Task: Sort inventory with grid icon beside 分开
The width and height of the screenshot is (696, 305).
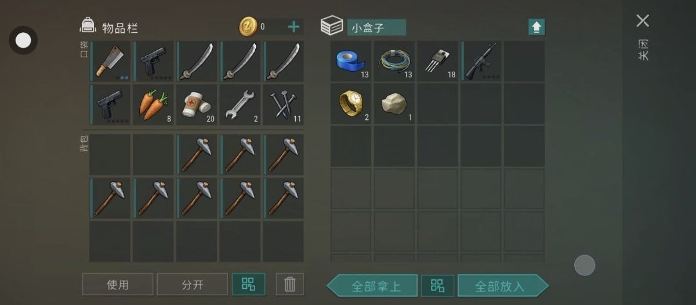Action: 249,284
